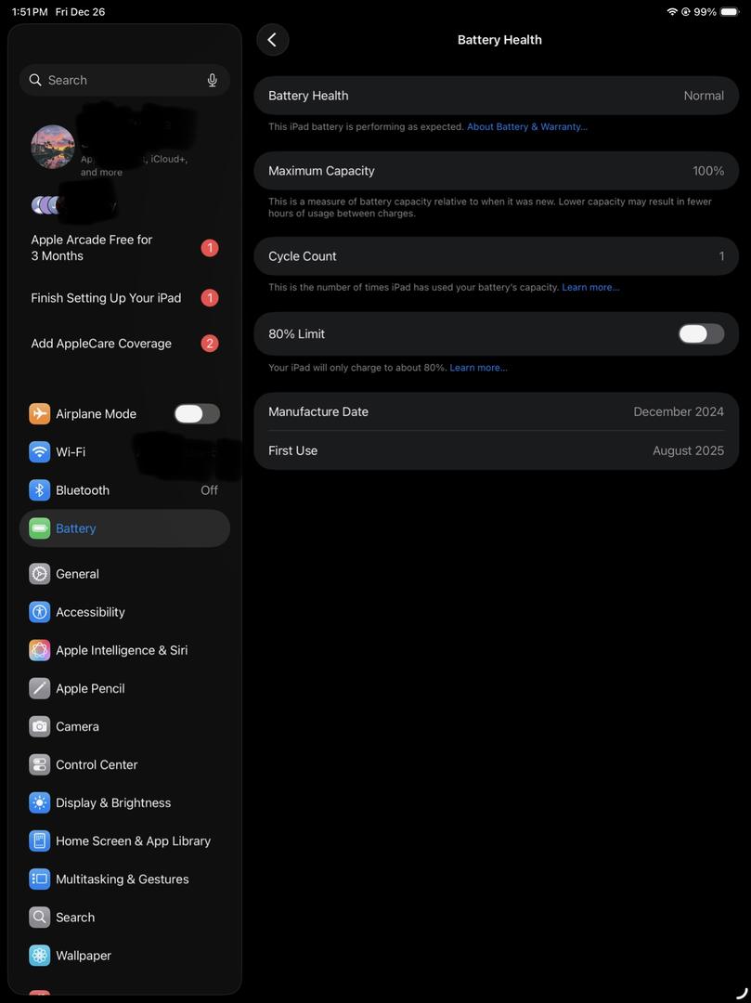Open Wallpaper settings label
The width and height of the screenshot is (751, 1003).
coord(84,956)
